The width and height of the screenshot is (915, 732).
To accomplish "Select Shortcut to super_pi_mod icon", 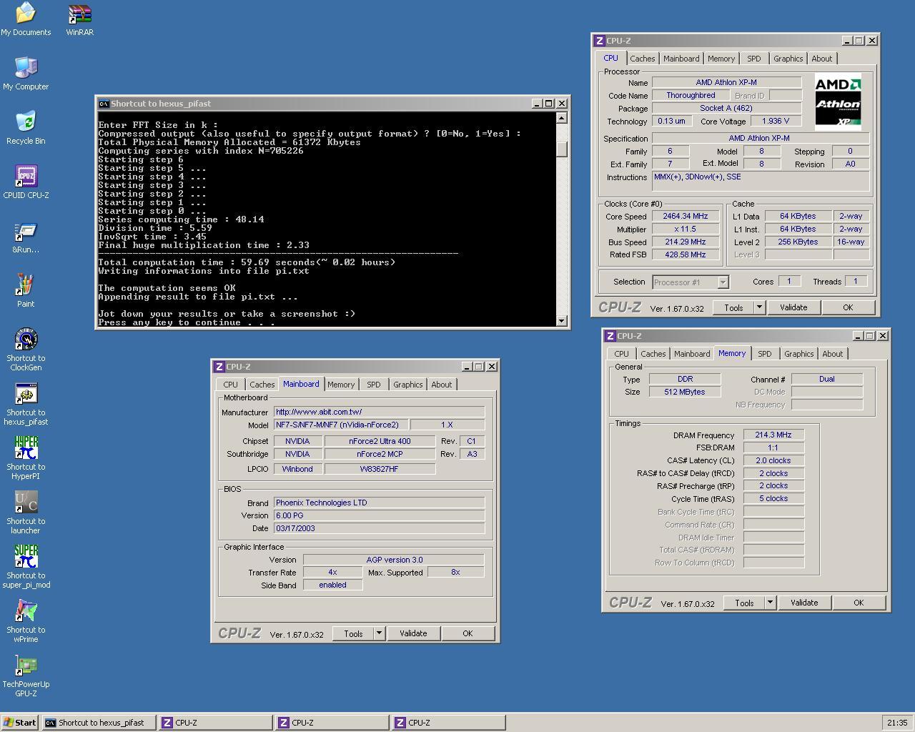I will coord(26,567).
